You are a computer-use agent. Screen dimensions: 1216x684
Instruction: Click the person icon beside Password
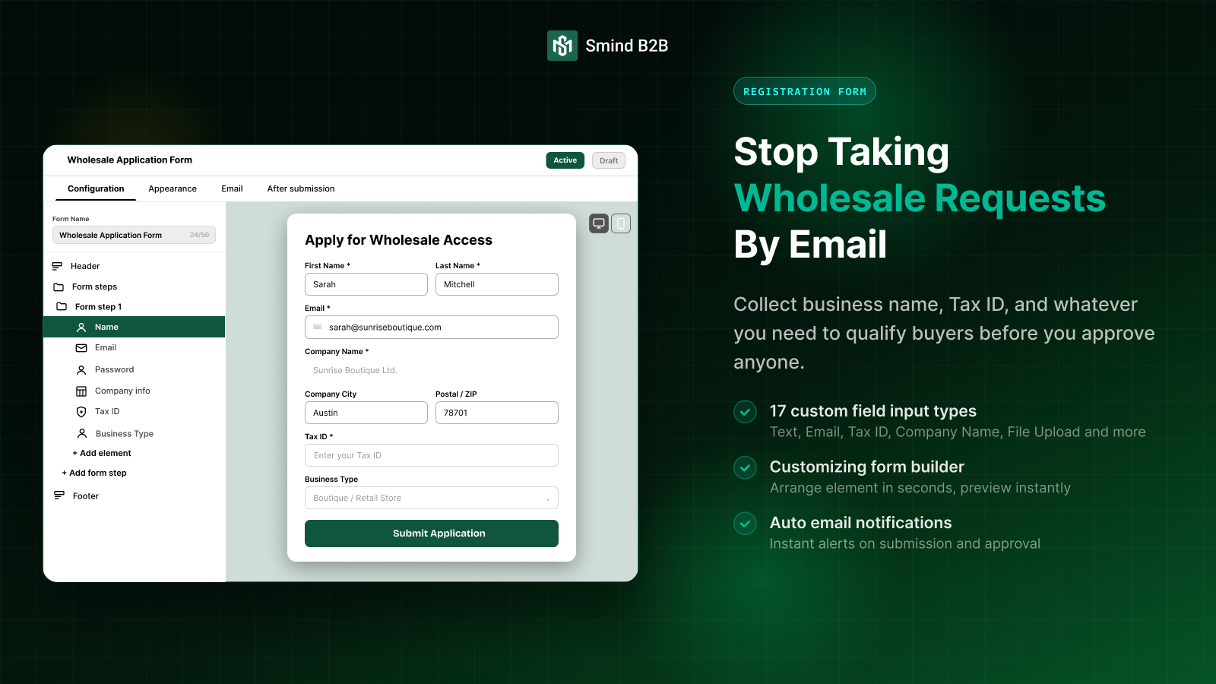point(81,370)
